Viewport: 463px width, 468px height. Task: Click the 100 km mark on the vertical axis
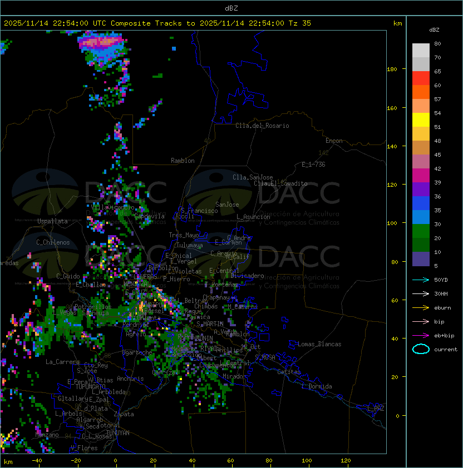click(392, 223)
